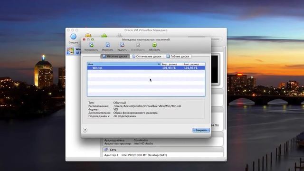Switch to the Жёсткие диски tab
Screen dimensions: 304x171
[115, 57]
